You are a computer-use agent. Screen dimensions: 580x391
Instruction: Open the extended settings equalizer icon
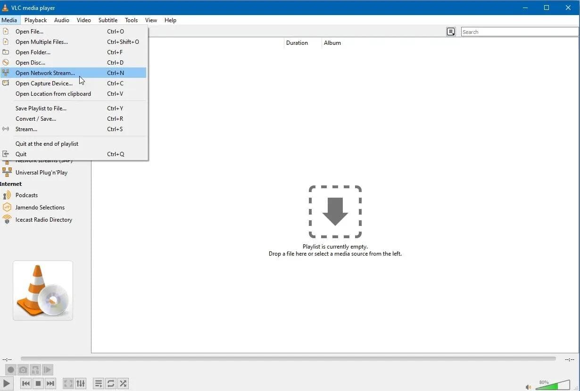pos(81,383)
